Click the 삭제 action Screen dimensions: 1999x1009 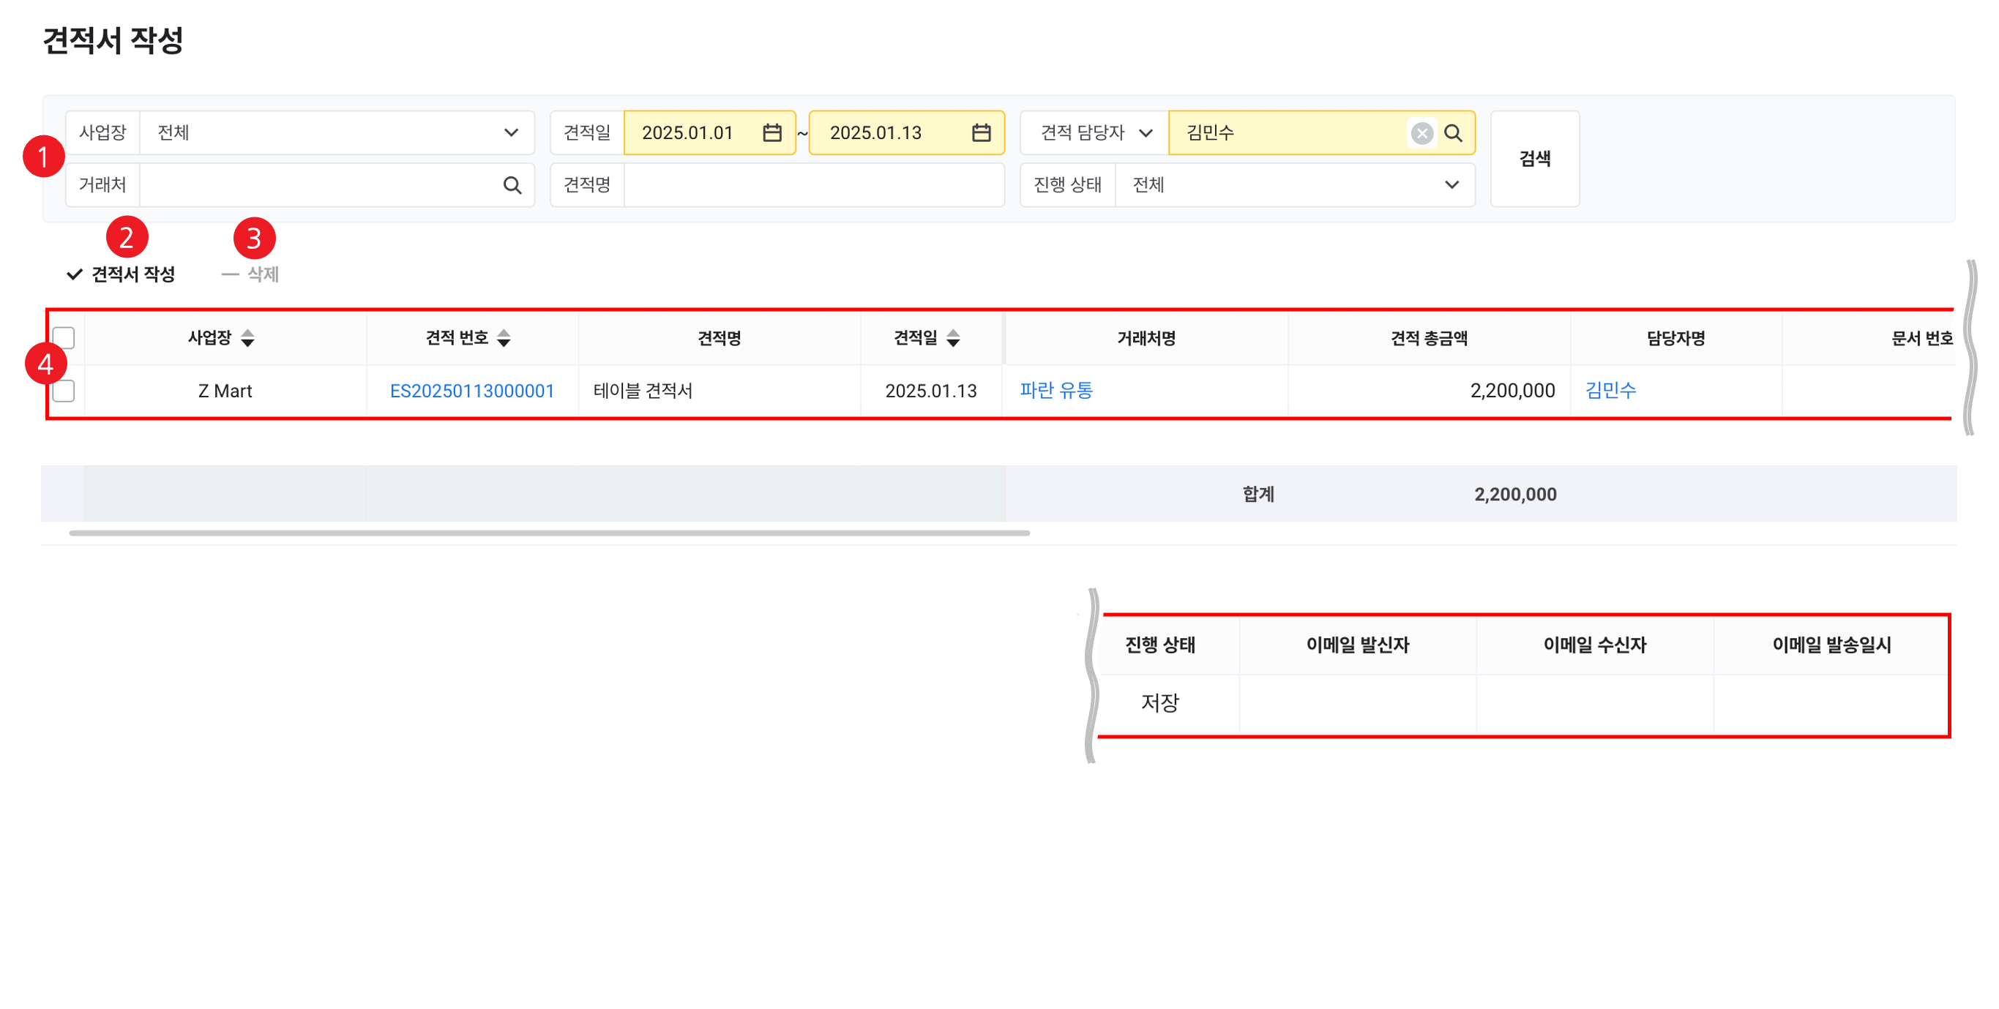pos(250,274)
